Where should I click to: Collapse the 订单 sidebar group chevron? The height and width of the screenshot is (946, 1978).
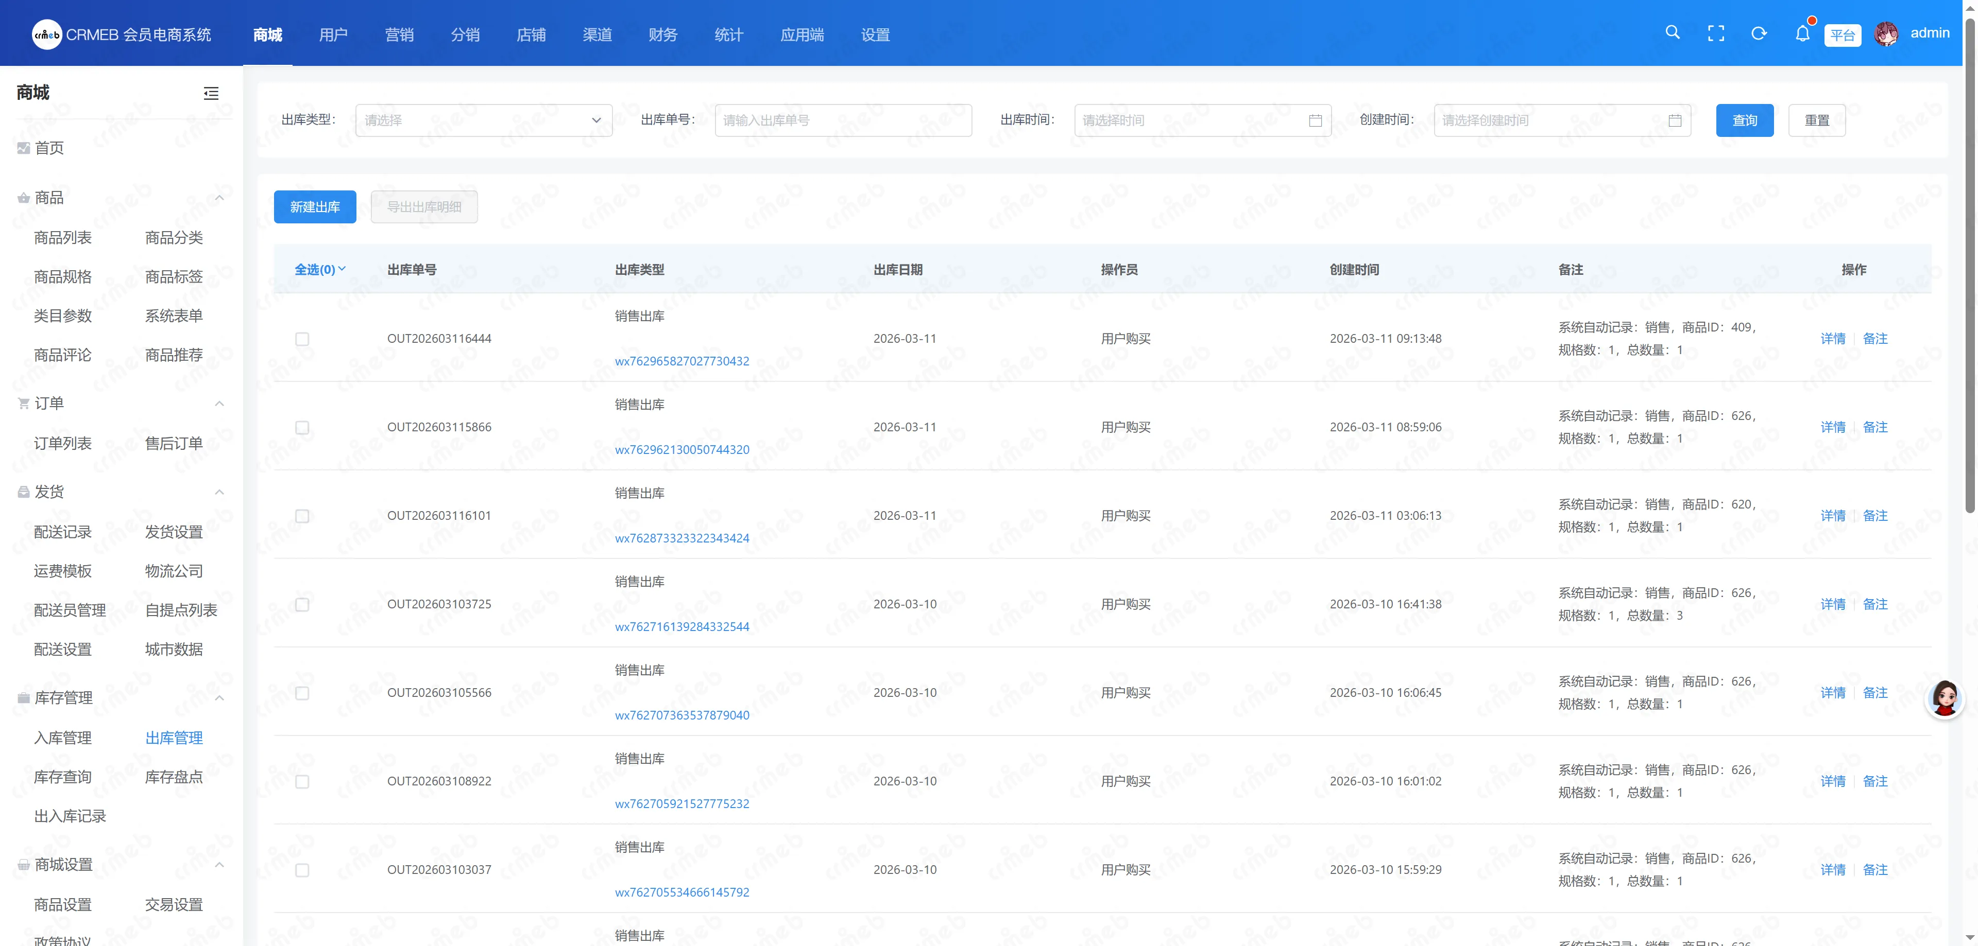219,404
